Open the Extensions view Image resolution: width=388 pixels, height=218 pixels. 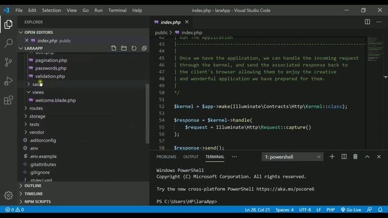pyautogui.click(x=8, y=100)
